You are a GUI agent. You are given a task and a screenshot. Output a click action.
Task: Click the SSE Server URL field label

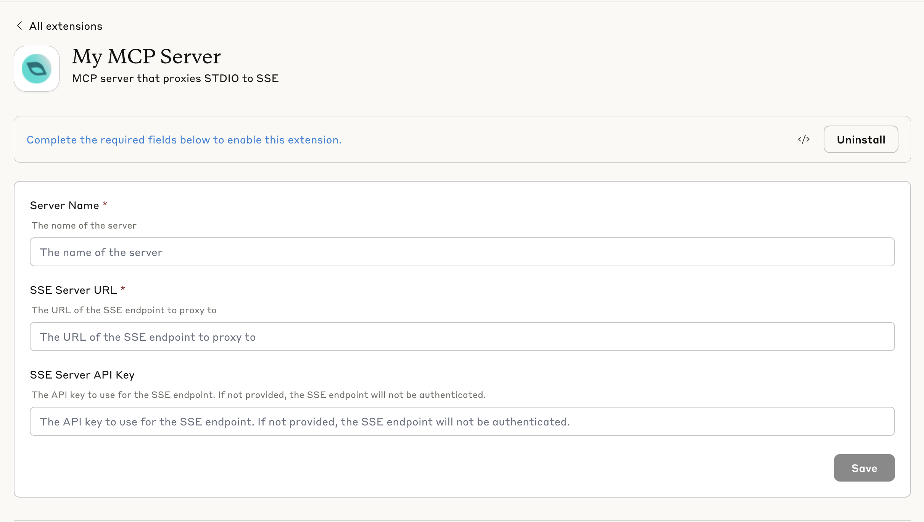[73, 290]
